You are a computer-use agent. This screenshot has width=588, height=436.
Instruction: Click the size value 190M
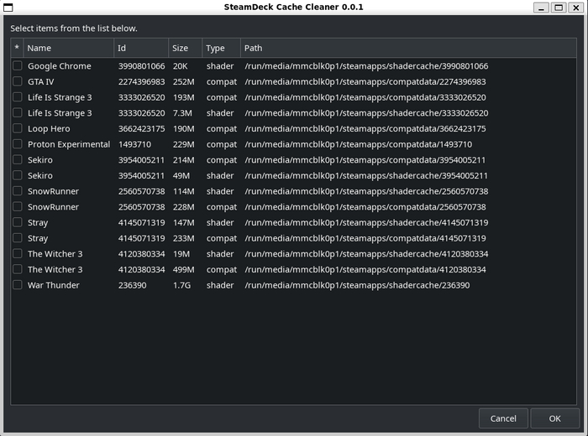(x=184, y=129)
